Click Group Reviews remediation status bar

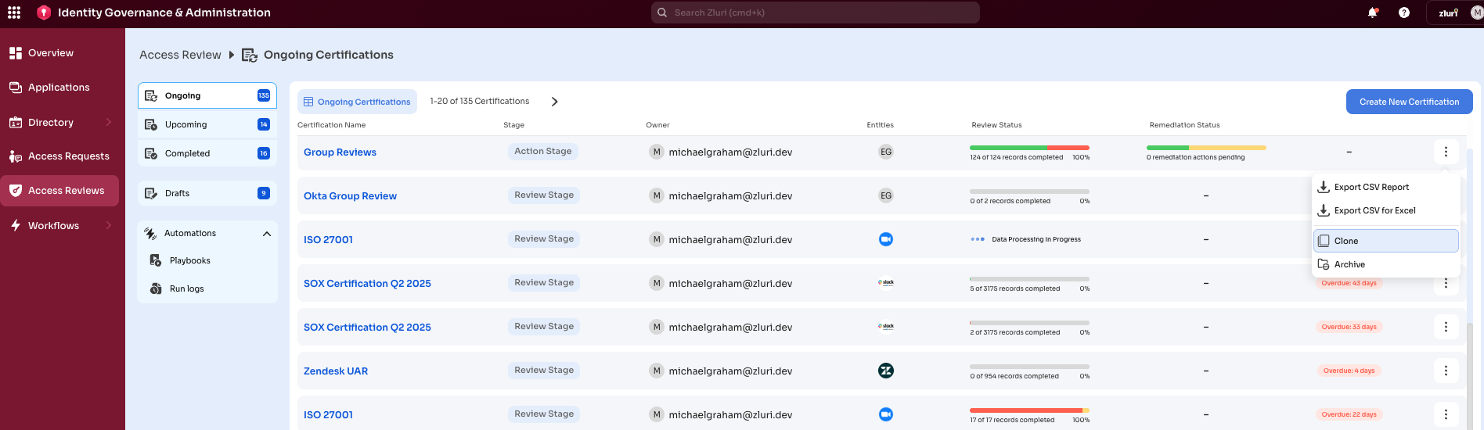click(x=1206, y=148)
